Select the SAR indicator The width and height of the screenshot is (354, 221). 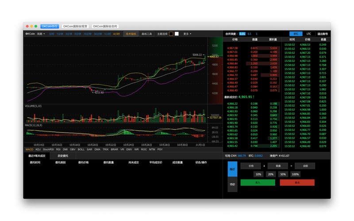tap(89, 149)
